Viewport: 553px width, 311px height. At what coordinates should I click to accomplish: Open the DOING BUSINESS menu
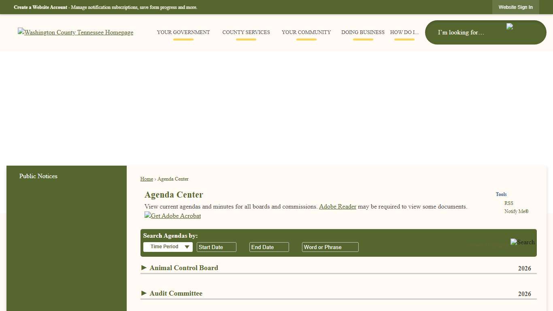coord(363,32)
